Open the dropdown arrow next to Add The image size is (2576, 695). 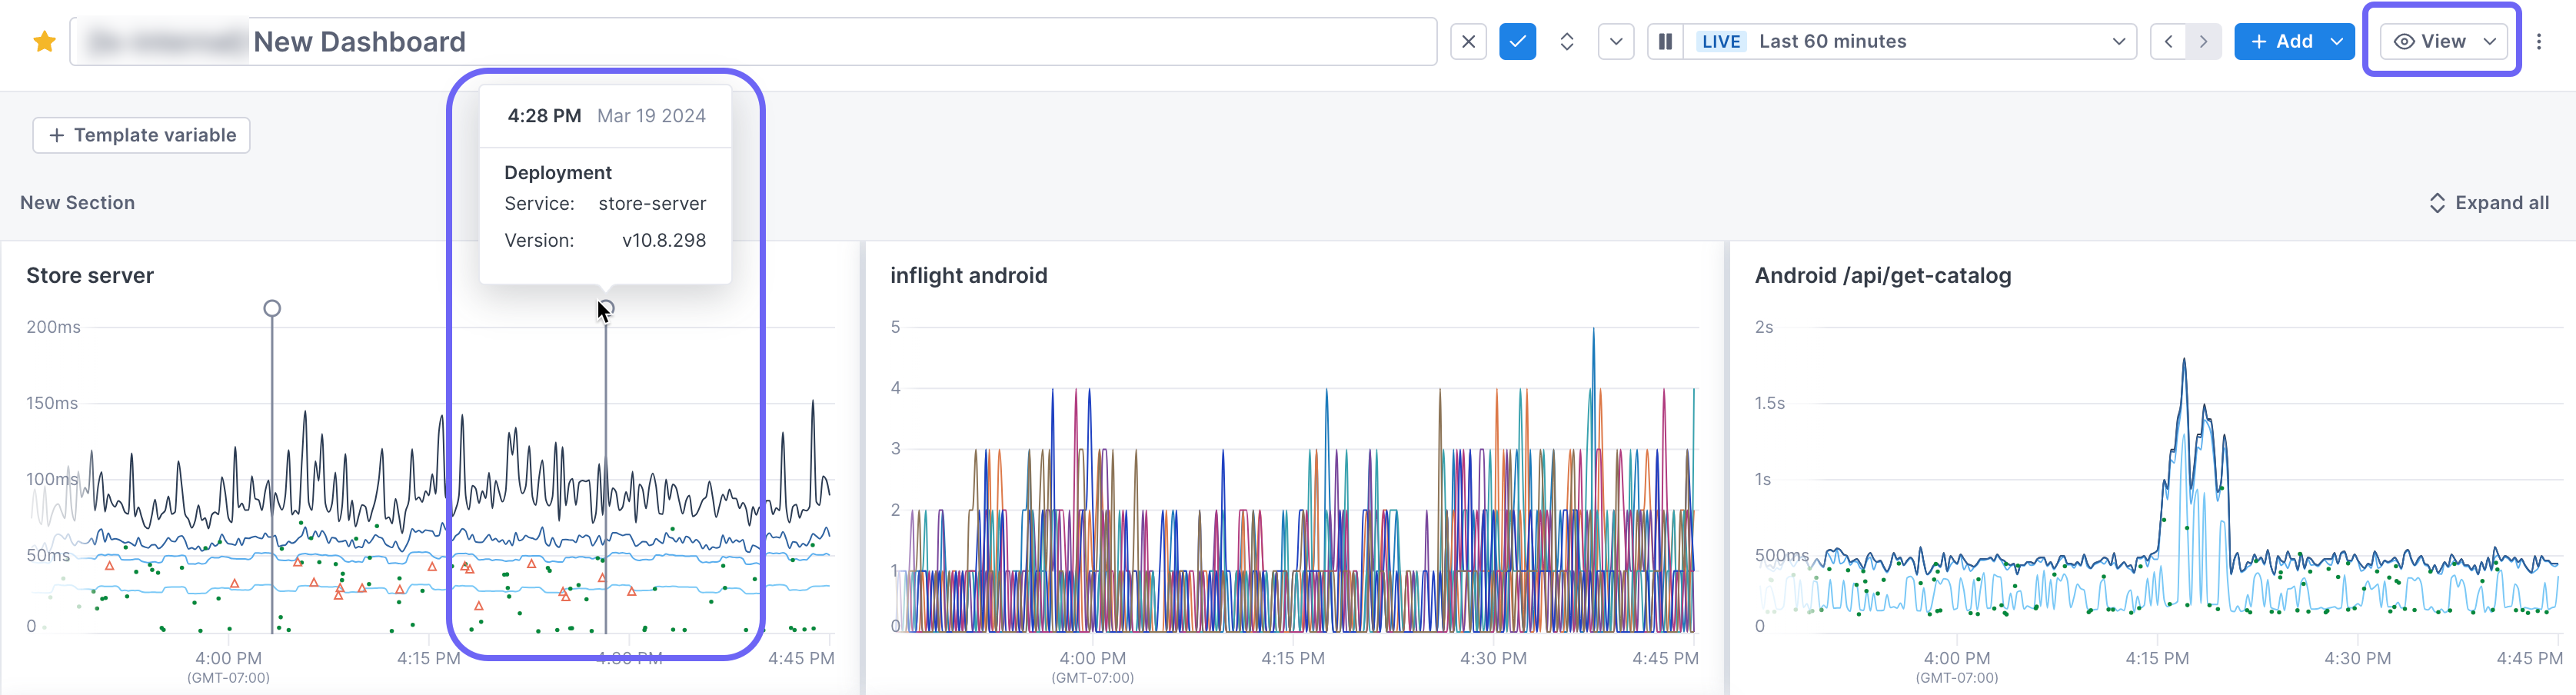[x=2337, y=41]
